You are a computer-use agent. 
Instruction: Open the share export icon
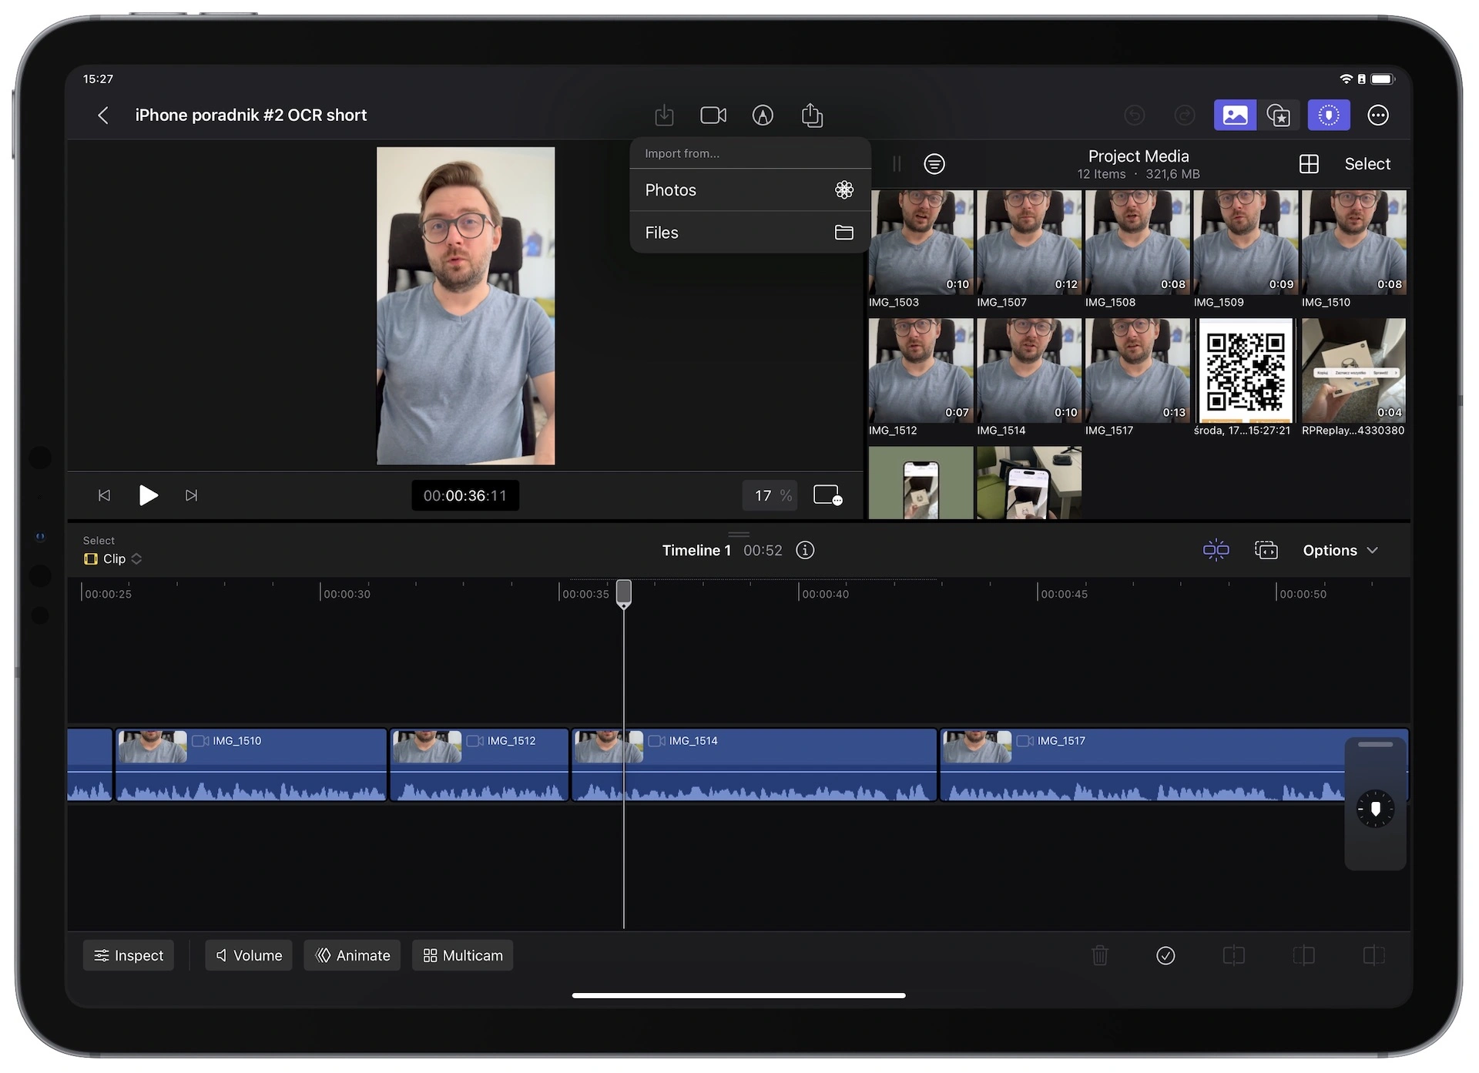pos(812,116)
